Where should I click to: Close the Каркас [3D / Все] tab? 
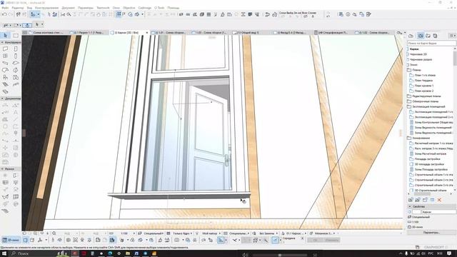coord(146,33)
